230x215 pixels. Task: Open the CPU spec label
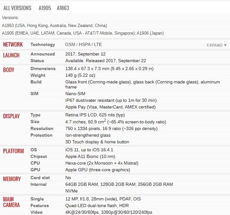35,163
